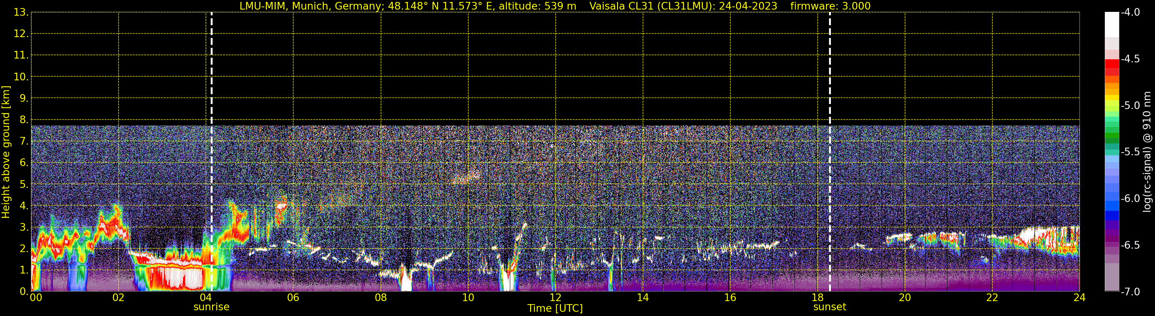Click the 9 km height tick label
1155x316 pixels.
coord(23,98)
